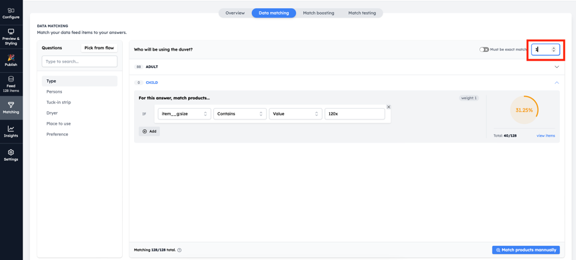This screenshot has width=576, height=260.
Task: Add a new matching condition
Action: 149,131
